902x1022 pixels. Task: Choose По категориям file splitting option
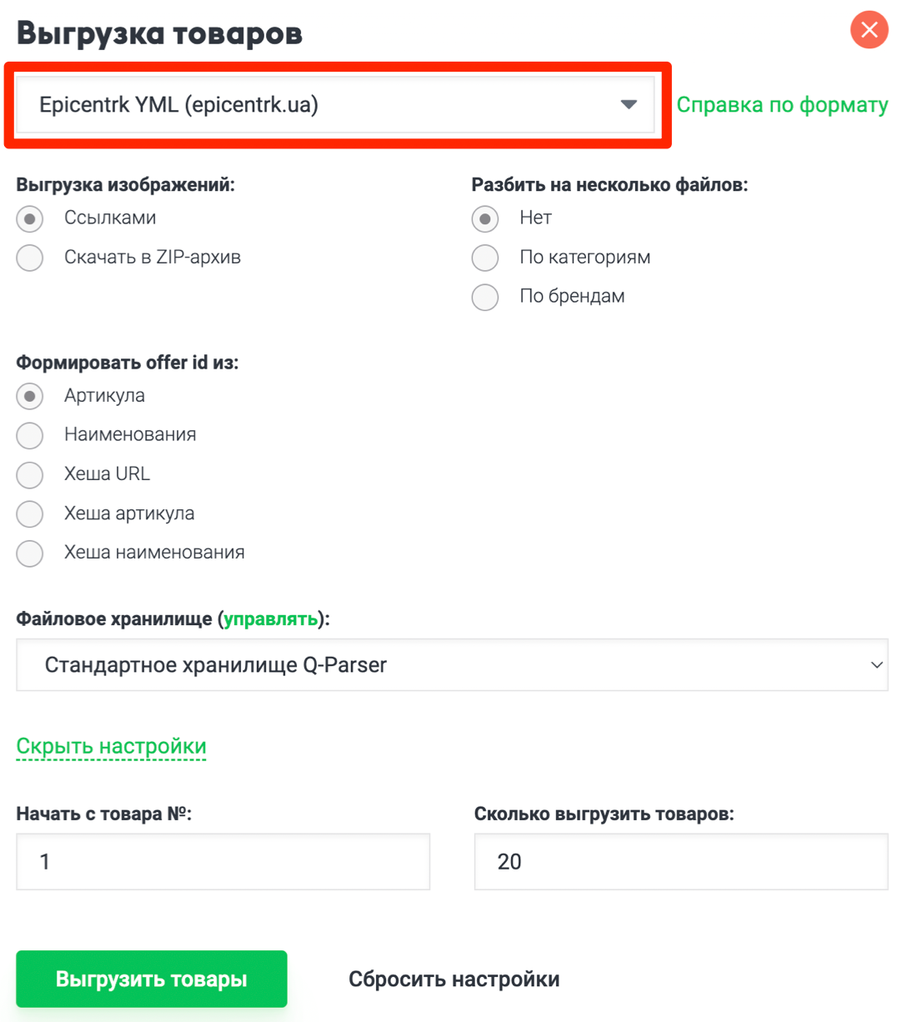485,258
